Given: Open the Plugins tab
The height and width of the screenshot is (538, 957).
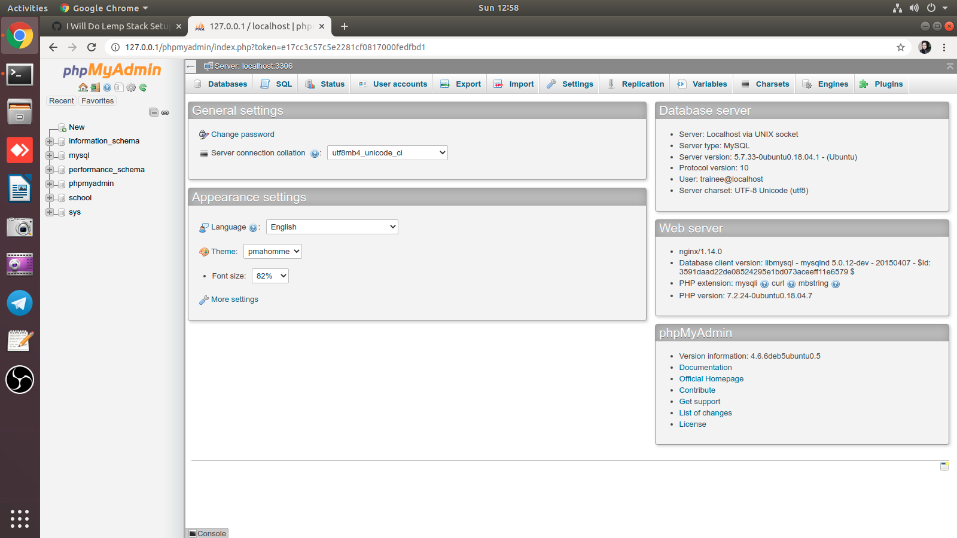Looking at the screenshot, I should click(x=881, y=84).
